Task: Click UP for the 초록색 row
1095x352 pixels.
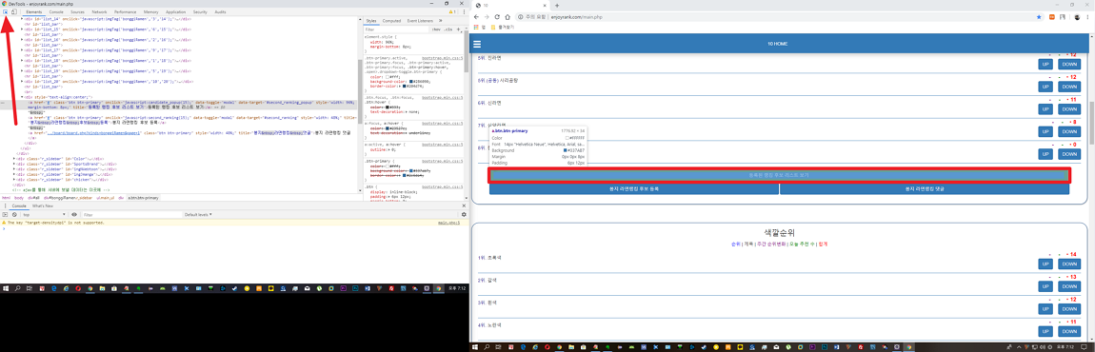Action: click(x=1045, y=264)
